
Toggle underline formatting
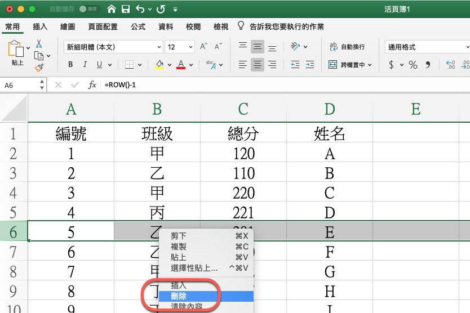coord(99,64)
